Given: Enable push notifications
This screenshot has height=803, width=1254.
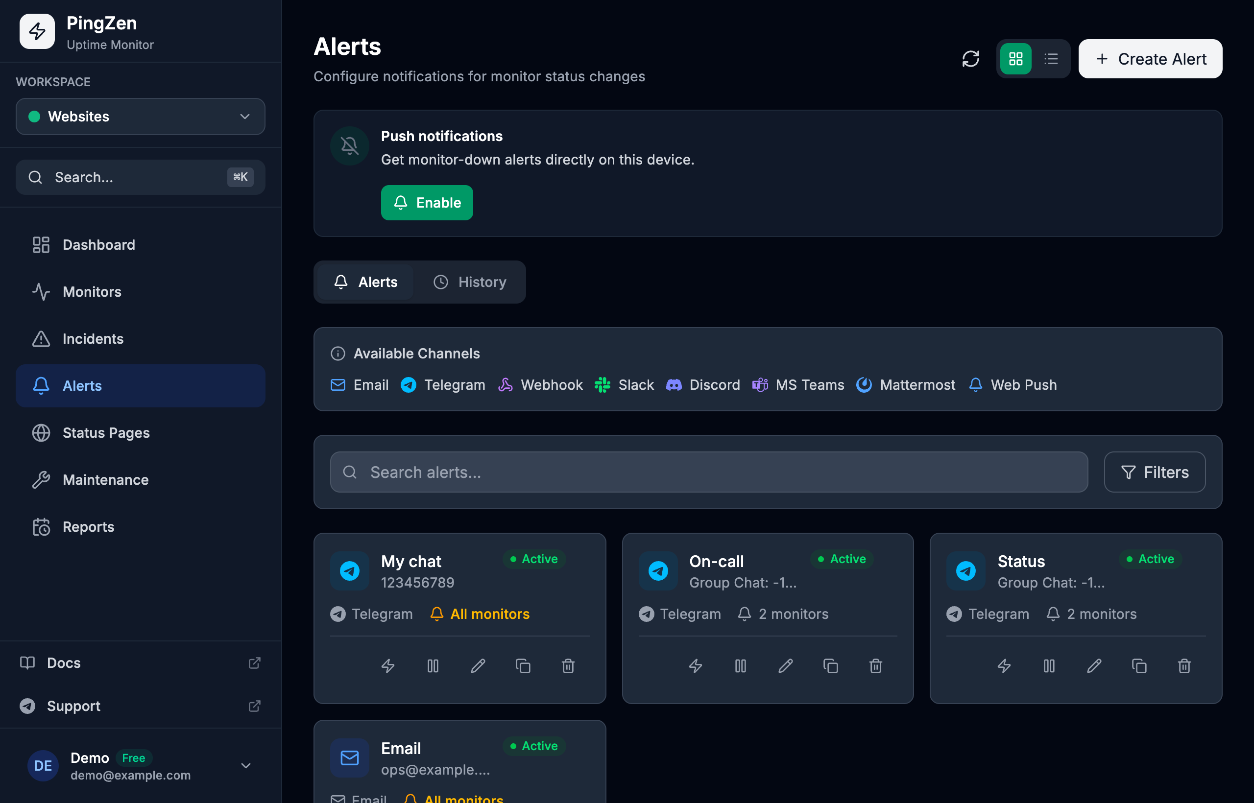Looking at the screenshot, I should point(427,202).
